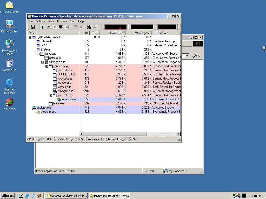Collapse the winlogon.exe tree node
266x199 pixels.
[42, 62]
